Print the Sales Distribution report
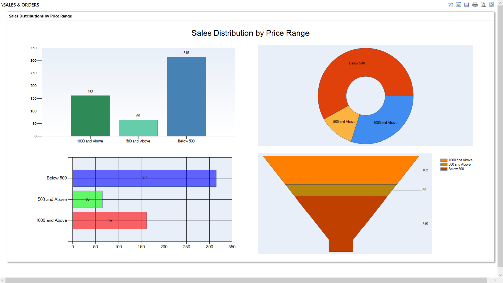The width and height of the screenshot is (503, 283). point(475,5)
